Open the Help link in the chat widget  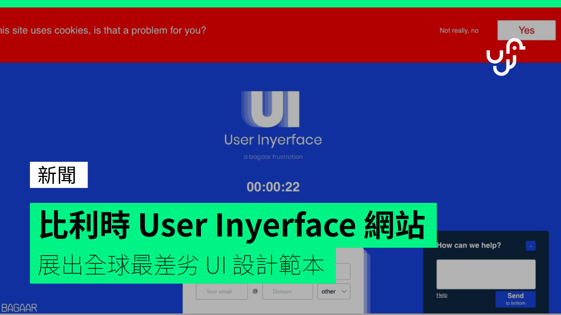point(441,295)
